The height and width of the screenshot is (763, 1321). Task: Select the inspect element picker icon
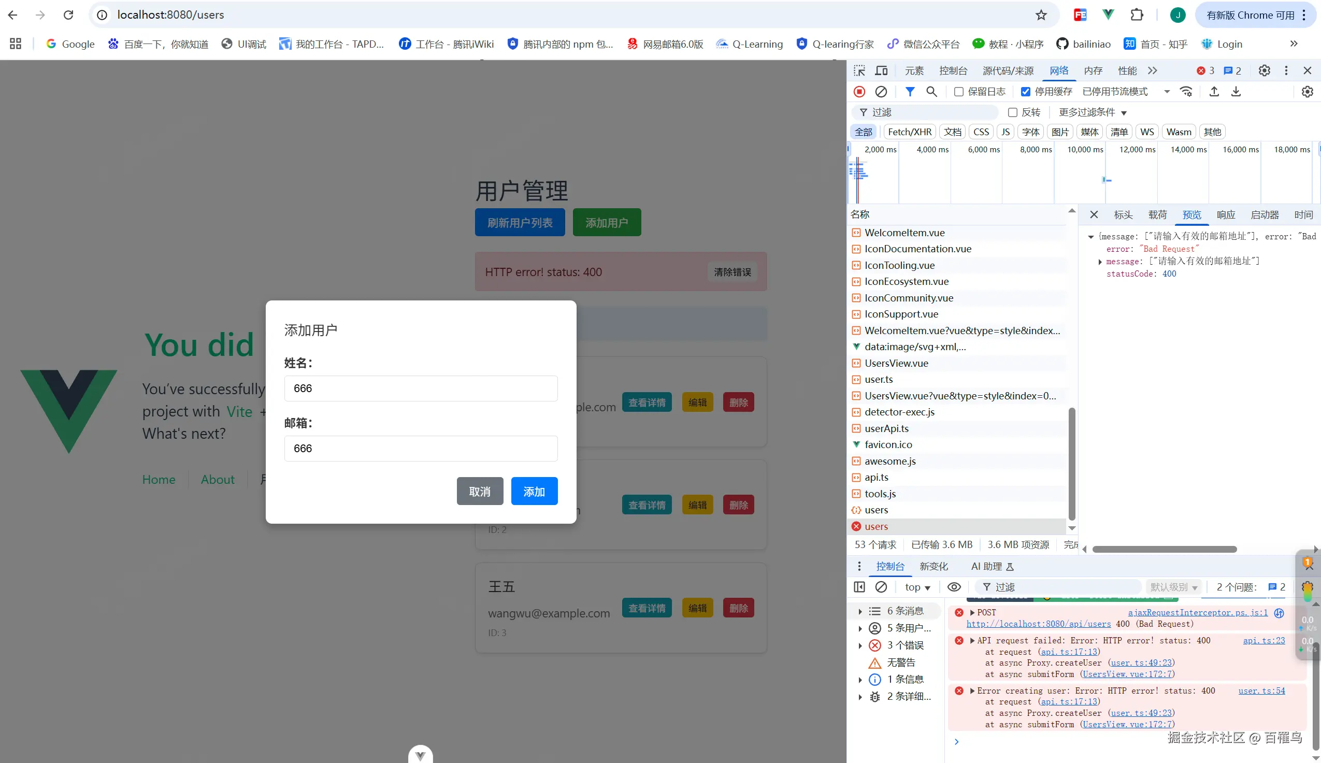859,71
